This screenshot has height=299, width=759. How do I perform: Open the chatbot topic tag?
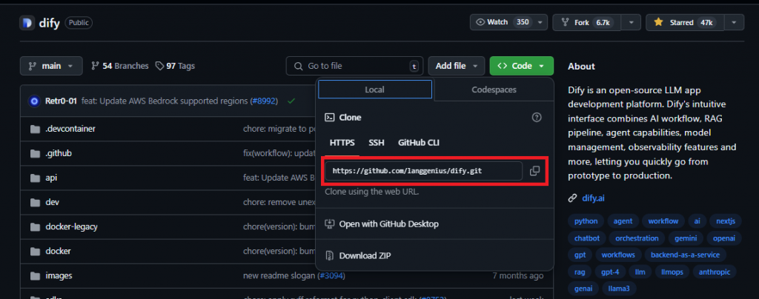coord(587,238)
